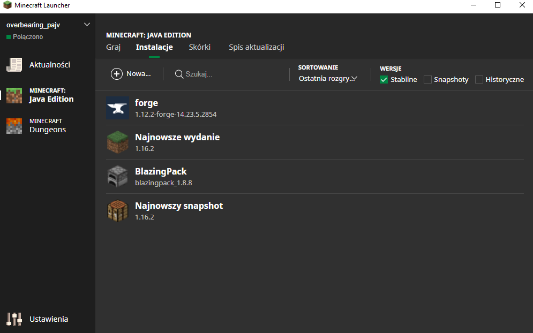Click the blazingpack_1.8.8 version text
Viewport: 533px width, 333px height.
[x=163, y=183]
